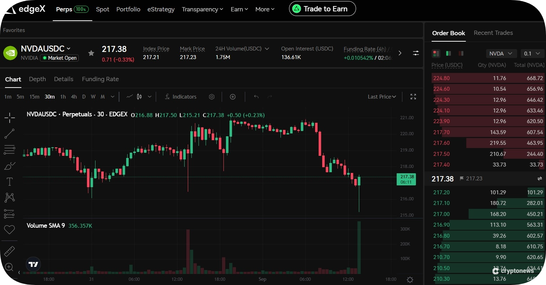Select the brush drawing tool
The height and width of the screenshot is (285, 546).
10,166
